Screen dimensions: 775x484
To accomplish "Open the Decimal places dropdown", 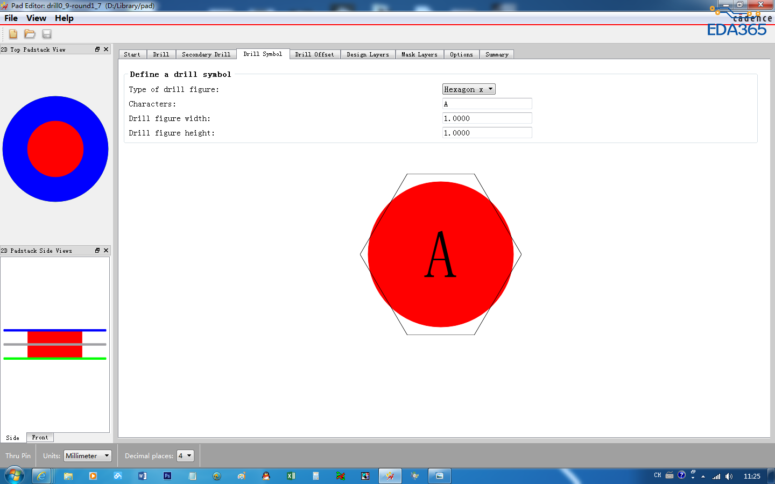I will (x=185, y=455).
